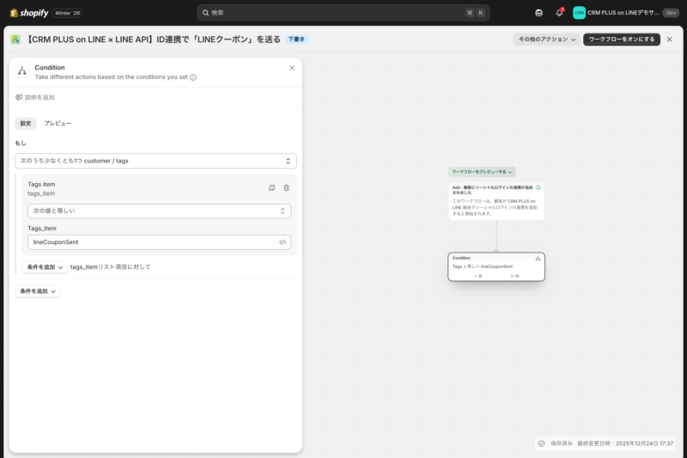
Task: Open the customer / tags condition dropdown
Action: (x=155, y=161)
